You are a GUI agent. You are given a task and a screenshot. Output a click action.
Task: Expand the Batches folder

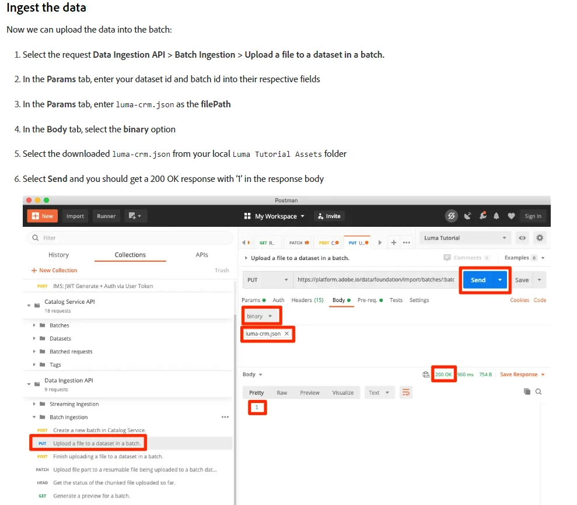(34, 325)
